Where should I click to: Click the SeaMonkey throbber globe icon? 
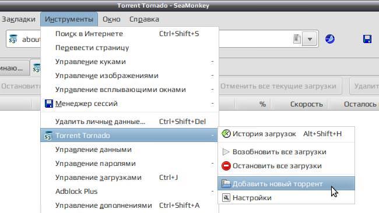point(330,39)
